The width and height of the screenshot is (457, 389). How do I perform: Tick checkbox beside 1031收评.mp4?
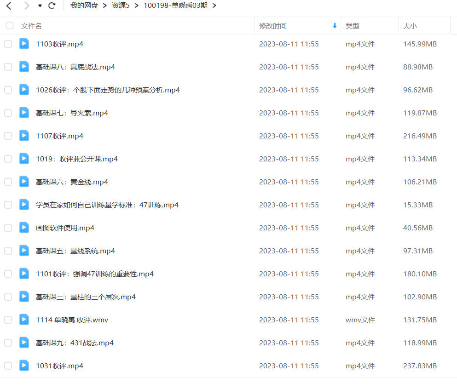[x=8, y=366]
